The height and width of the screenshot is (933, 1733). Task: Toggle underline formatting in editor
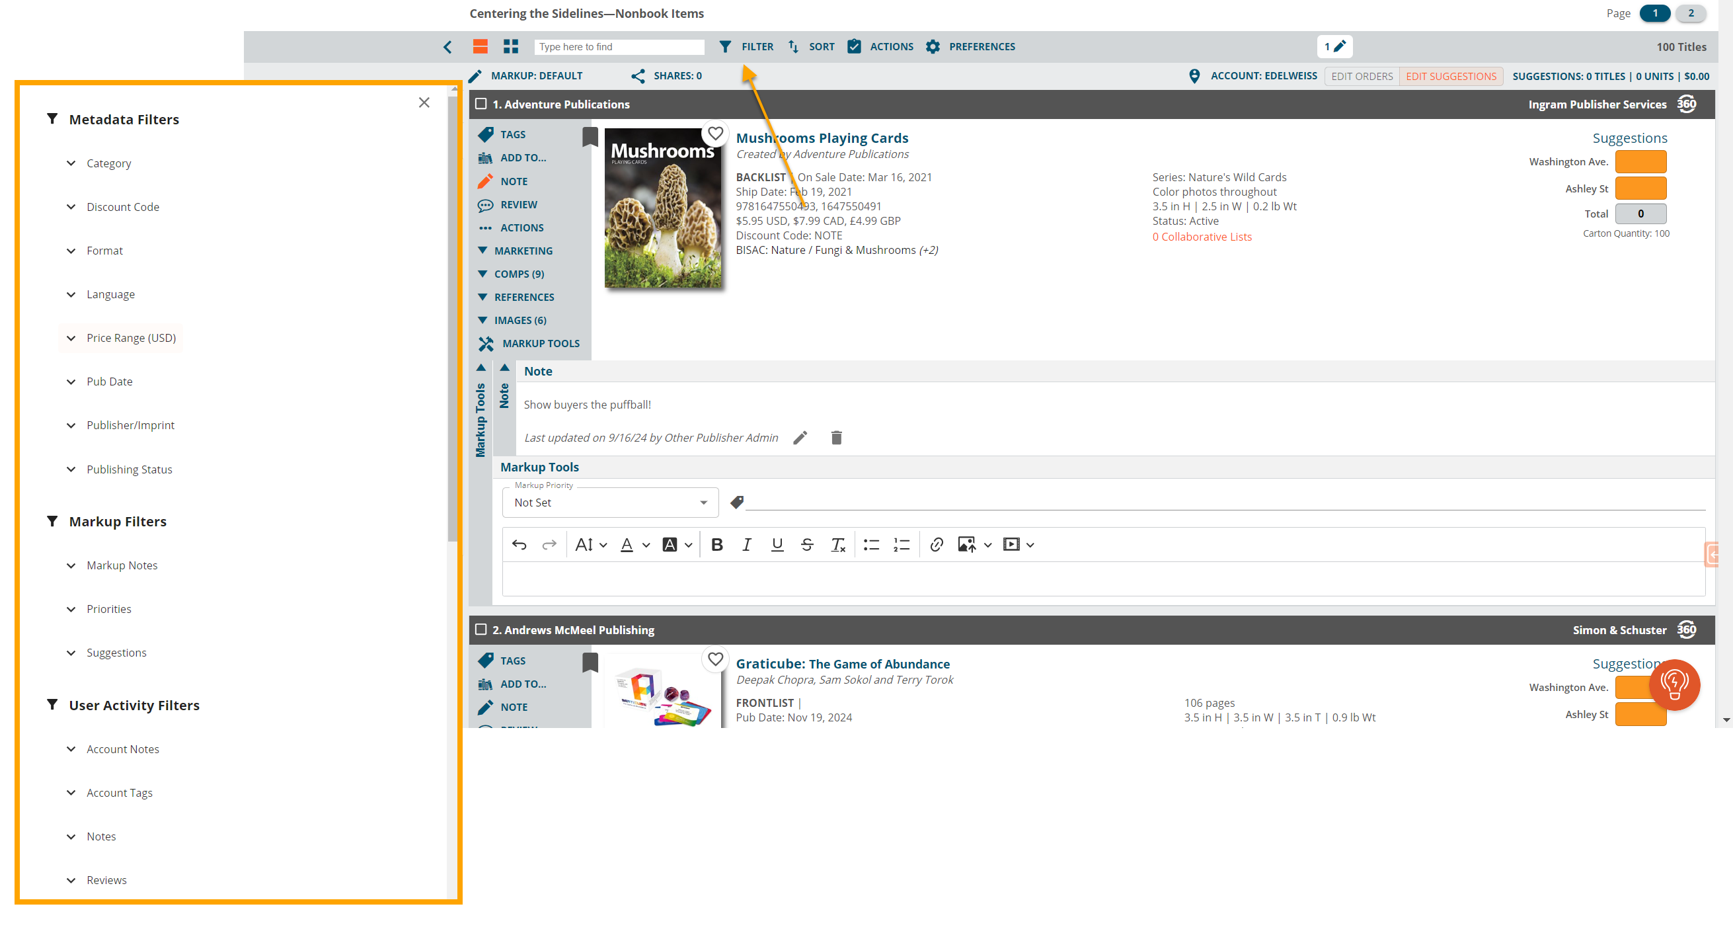(777, 545)
